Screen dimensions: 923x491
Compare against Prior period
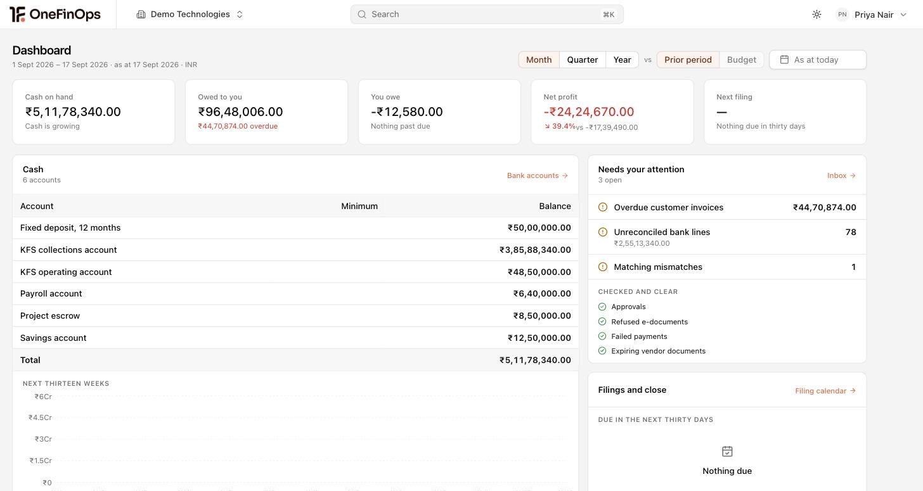[x=688, y=60]
